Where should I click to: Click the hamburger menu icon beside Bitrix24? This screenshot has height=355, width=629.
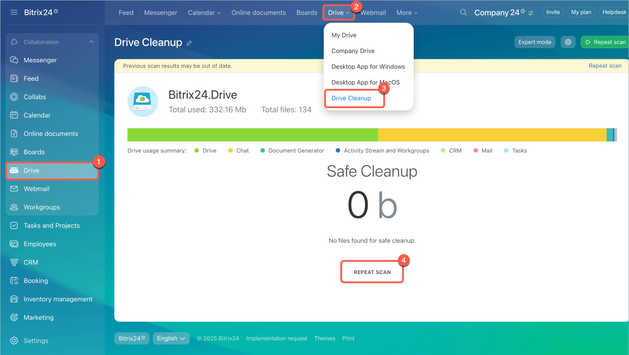pos(14,12)
